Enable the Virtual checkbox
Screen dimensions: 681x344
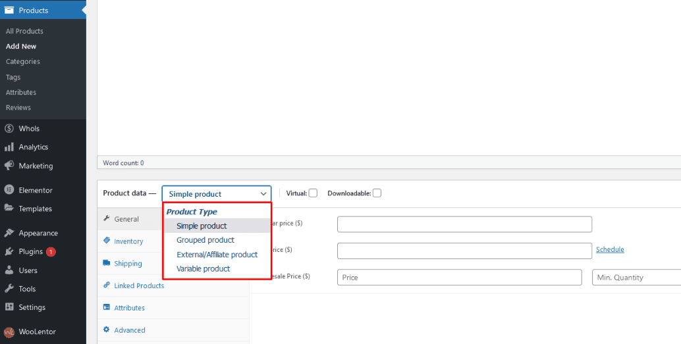(x=313, y=193)
